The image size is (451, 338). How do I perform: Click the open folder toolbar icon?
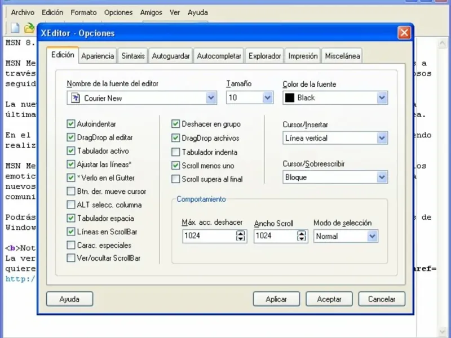click(x=29, y=28)
